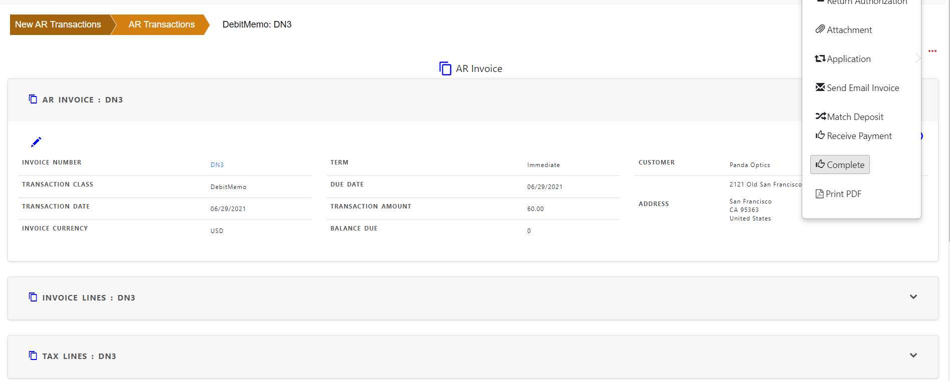This screenshot has width=950, height=381.
Task: Click the transaction amount 60.00
Action: (x=535, y=209)
